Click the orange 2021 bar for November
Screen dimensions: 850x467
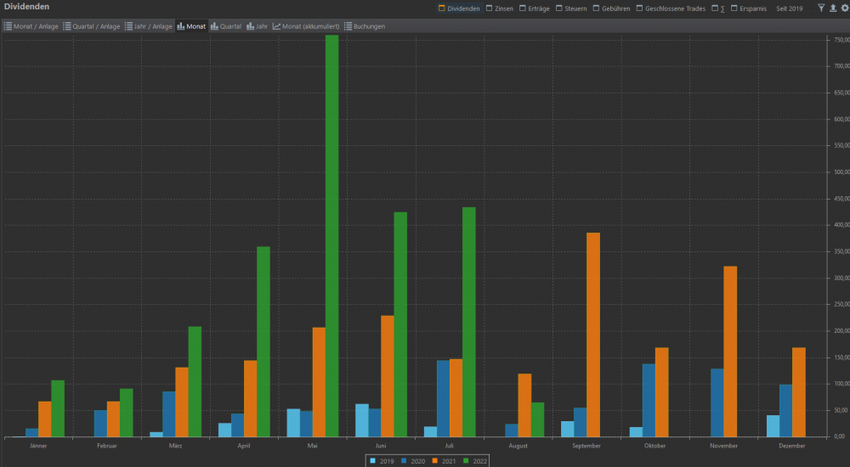click(730, 352)
